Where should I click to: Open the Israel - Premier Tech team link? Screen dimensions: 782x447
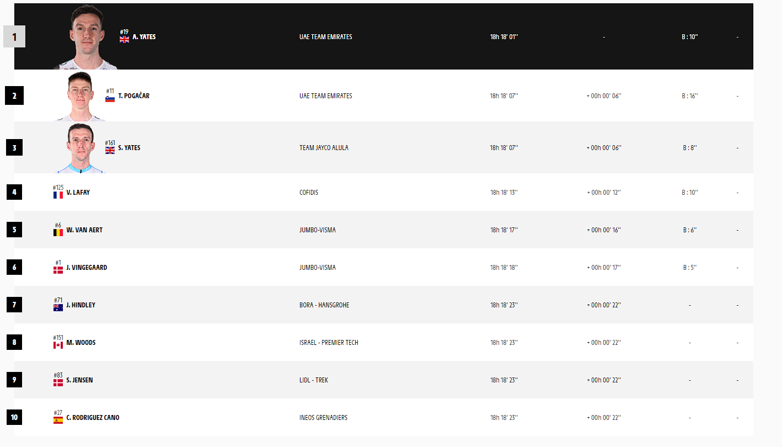coord(329,343)
